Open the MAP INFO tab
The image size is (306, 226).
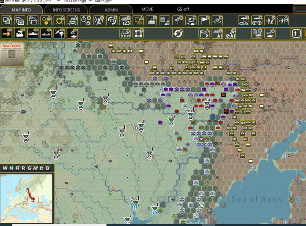[21, 9]
